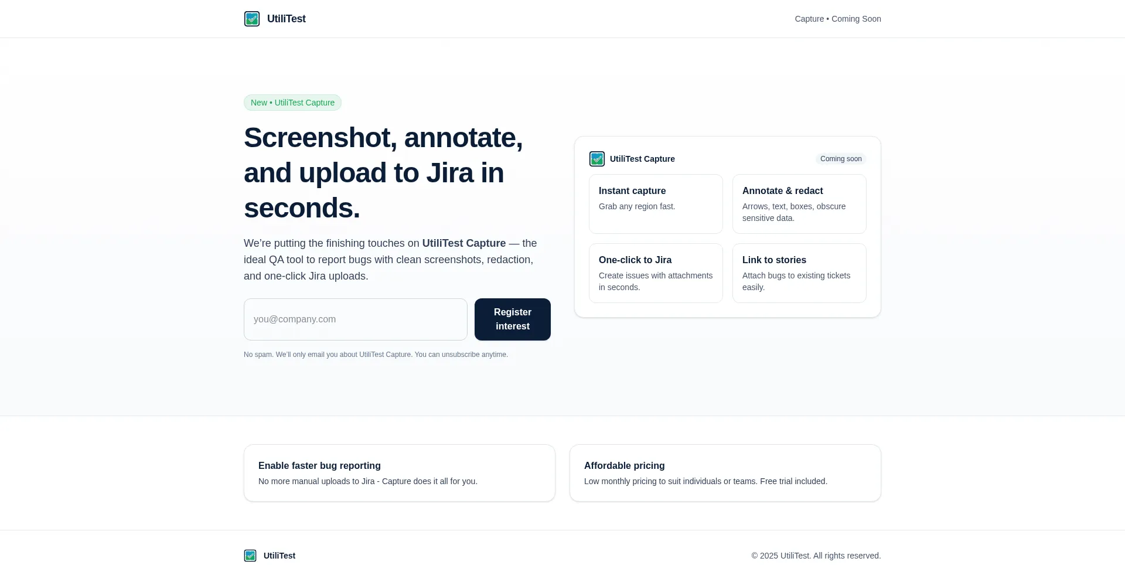Focus the you@company.com email field
This screenshot has width=1125, height=582.
[355, 319]
